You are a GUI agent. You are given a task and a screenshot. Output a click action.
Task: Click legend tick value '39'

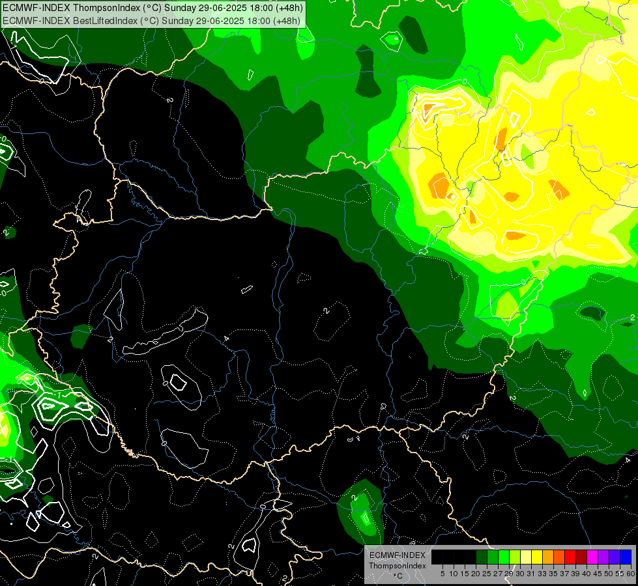[575, 574]
